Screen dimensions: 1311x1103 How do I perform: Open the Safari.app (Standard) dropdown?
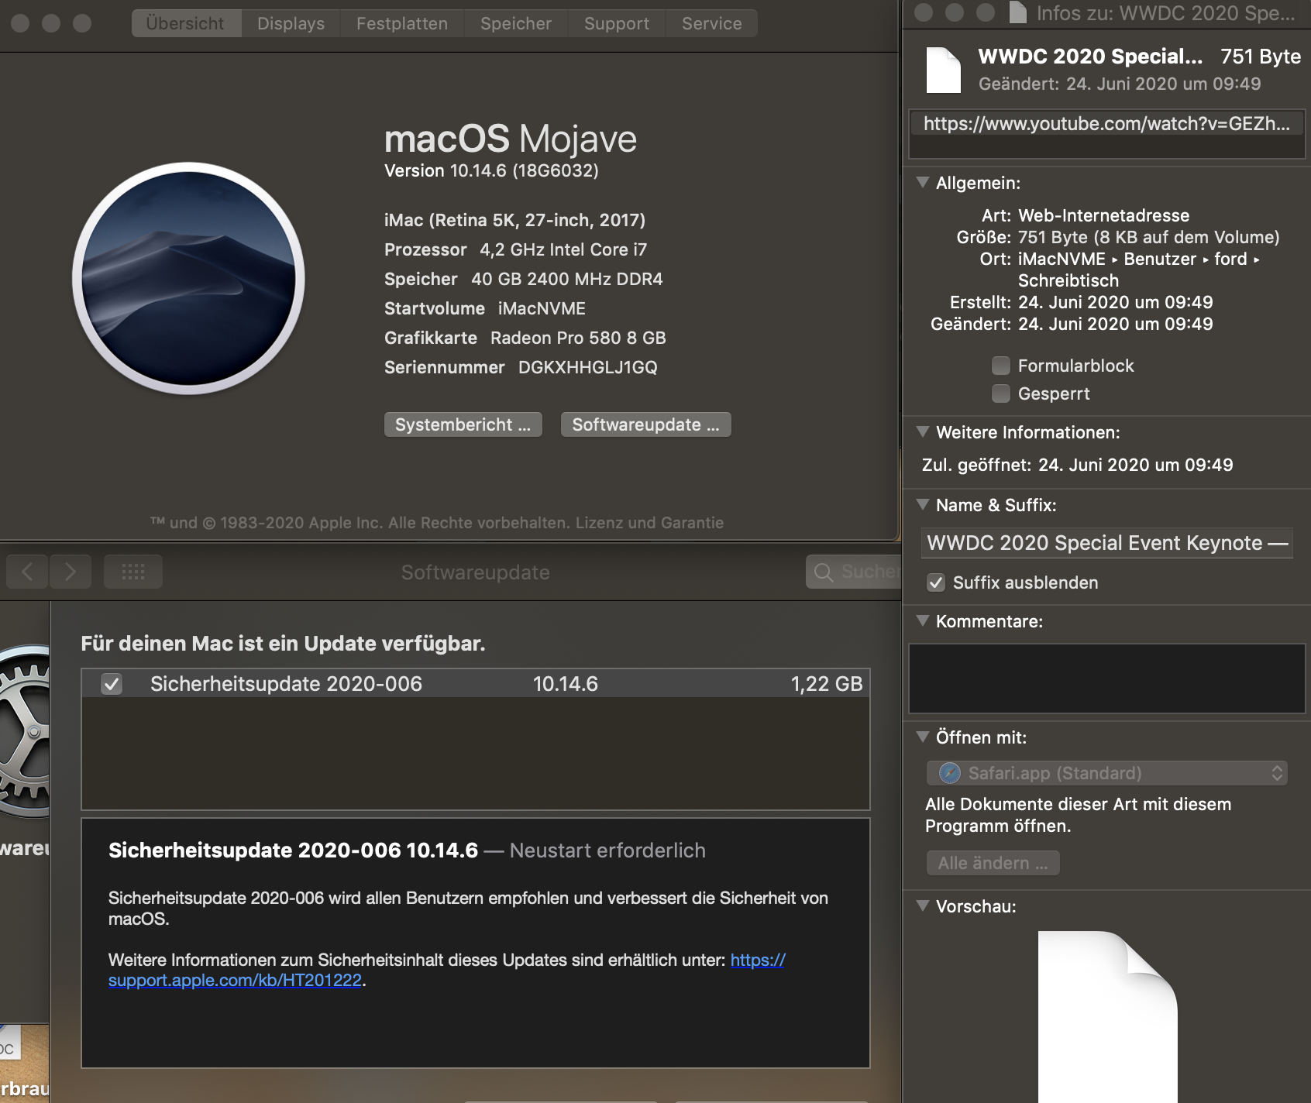(x=1107, y=773)
